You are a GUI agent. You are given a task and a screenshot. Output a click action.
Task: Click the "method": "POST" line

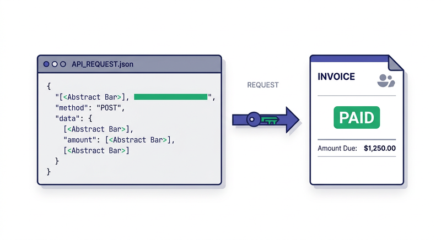tap(90, 108)
